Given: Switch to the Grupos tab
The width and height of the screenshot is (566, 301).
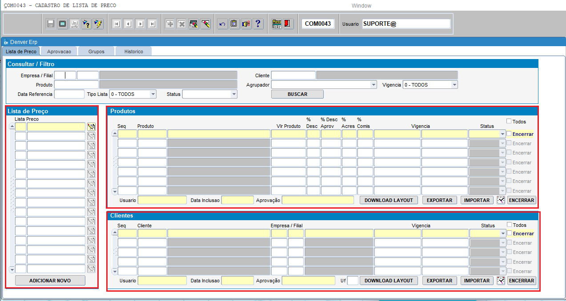Looking at the screenshot, I should click(96, 51).
